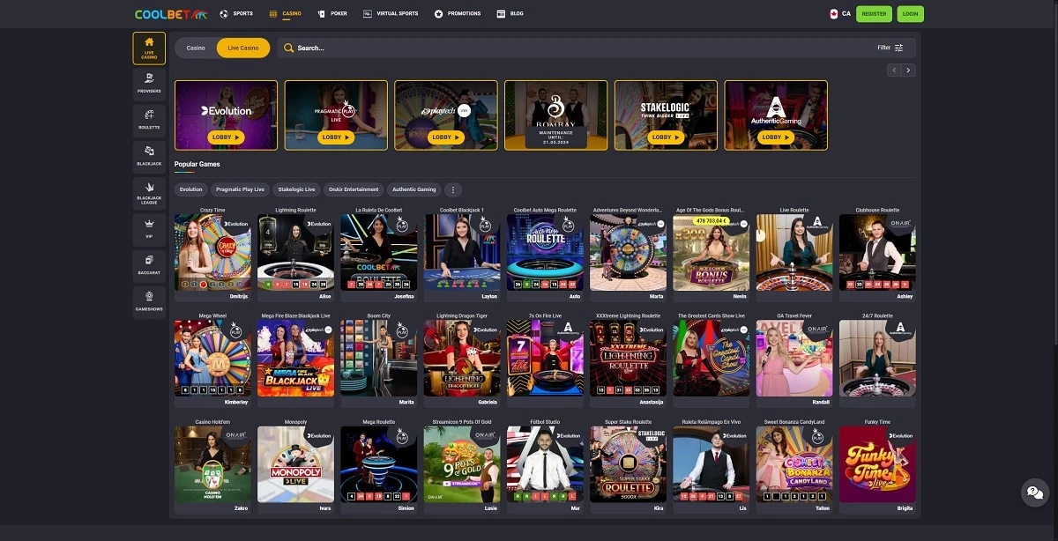Image resolution: width=1058 pixels, height=541 pixels.
Task: Go to Poker in top navigation
Action: (332, 14)
